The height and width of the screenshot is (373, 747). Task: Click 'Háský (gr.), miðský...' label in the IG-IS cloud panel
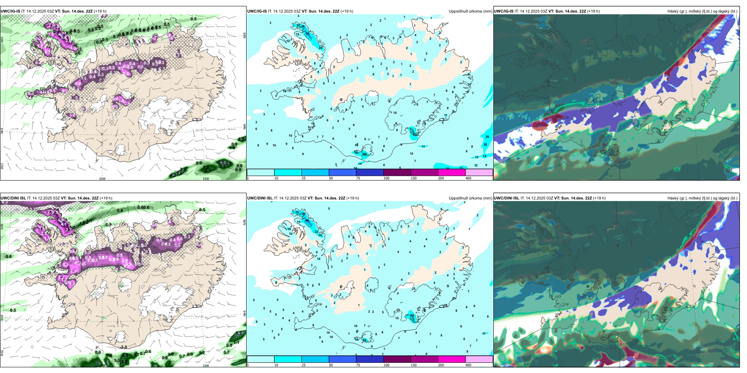[x=703, y=11]
